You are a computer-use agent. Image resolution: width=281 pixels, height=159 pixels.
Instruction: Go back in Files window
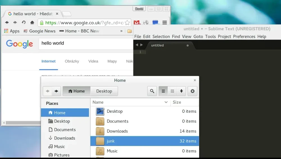pos(47,91)
